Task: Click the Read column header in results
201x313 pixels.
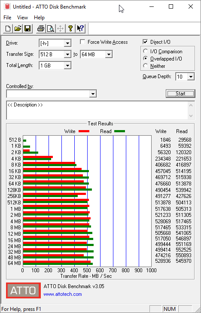Action: tap(182, 131)
